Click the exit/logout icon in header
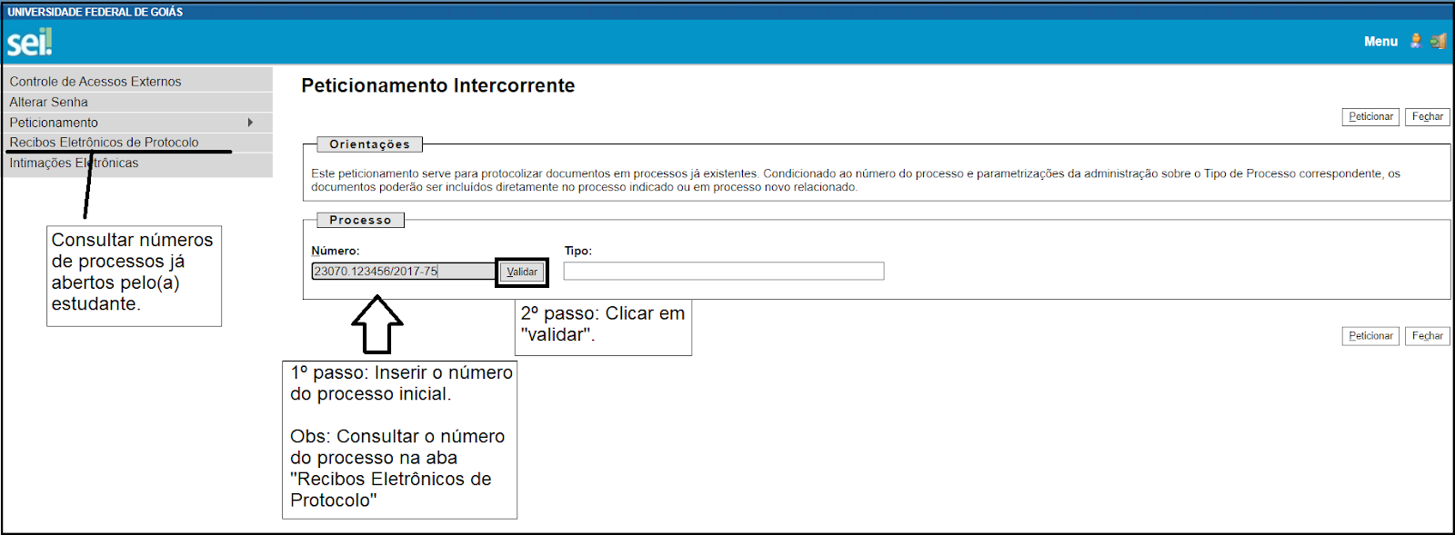Screen dimensions: 1455x535 click(x=1438, y=41)
